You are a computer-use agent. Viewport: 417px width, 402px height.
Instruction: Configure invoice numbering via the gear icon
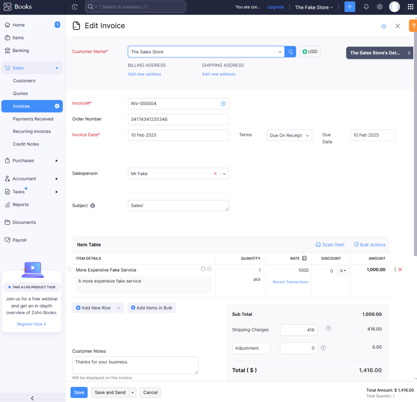click(x=223, y=104)
